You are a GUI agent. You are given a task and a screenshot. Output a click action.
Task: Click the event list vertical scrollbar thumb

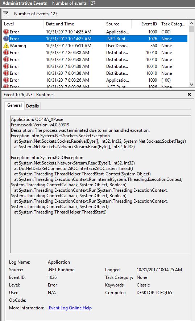coord(191,29)
